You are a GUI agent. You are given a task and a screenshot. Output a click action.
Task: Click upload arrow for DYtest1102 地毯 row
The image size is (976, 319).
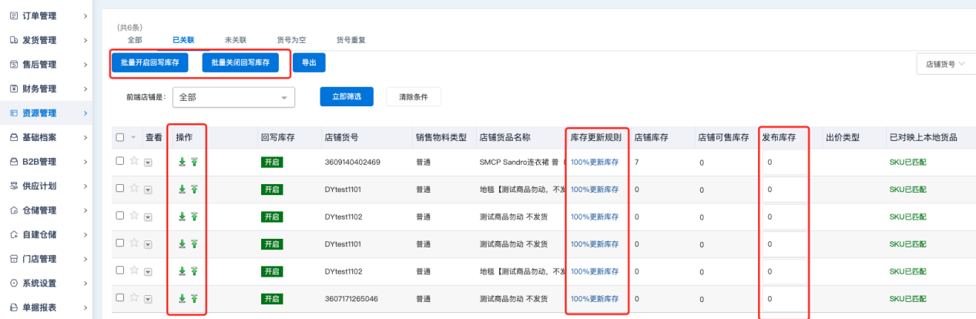194,271
